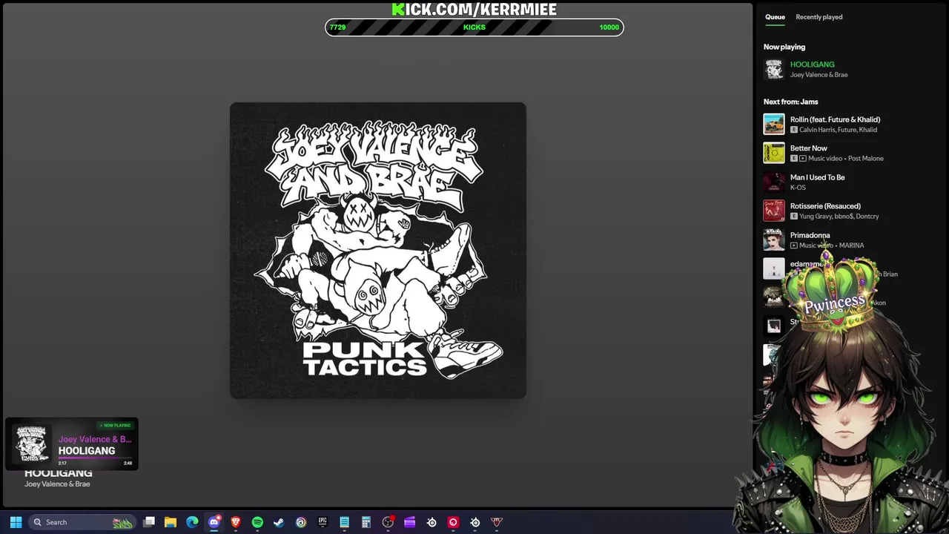Click the Music video label under Better Now
Screen dimensions: 949x534
click(825, 159)
